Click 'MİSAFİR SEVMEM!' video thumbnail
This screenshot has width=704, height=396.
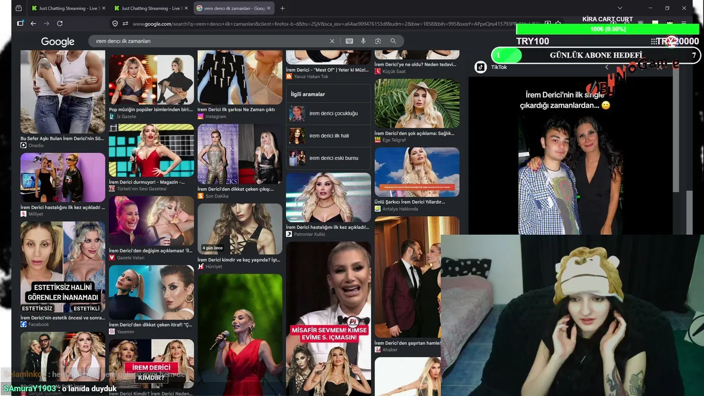point(328,318)
